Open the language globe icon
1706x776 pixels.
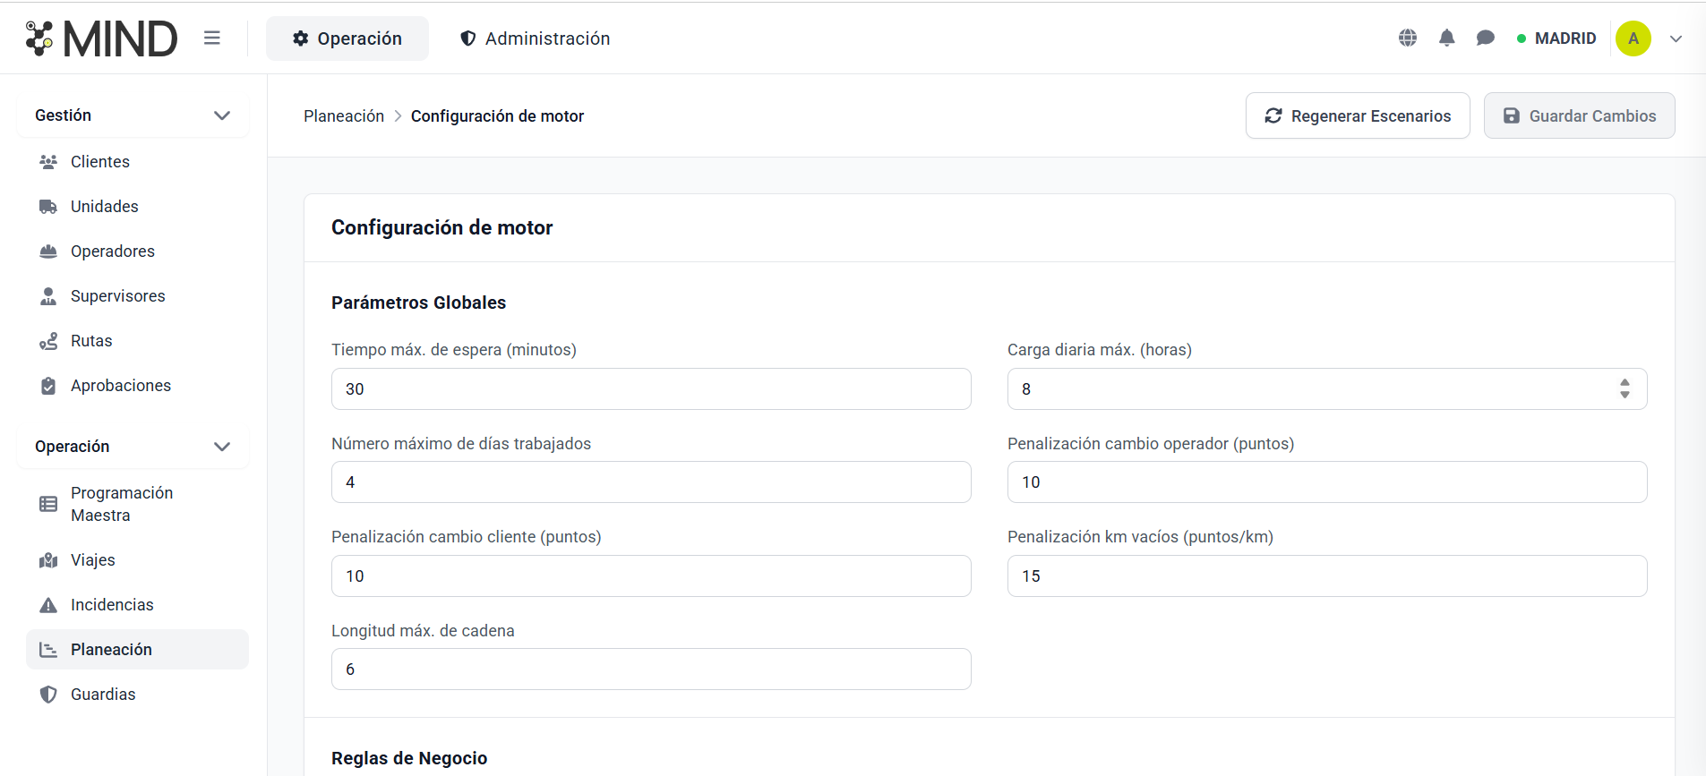1408,38
